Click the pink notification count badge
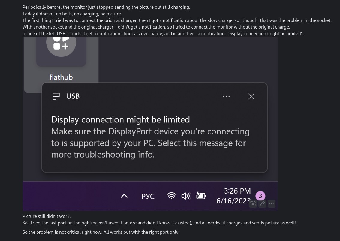The height and width of the screenshot is (241, 340). pos(260,196)
